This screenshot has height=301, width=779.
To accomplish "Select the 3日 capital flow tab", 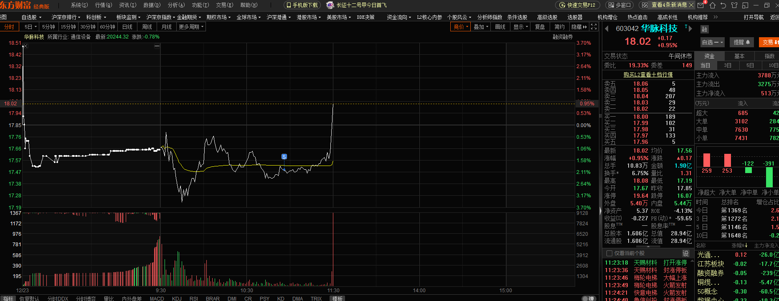I will click(x=728, y=65).
